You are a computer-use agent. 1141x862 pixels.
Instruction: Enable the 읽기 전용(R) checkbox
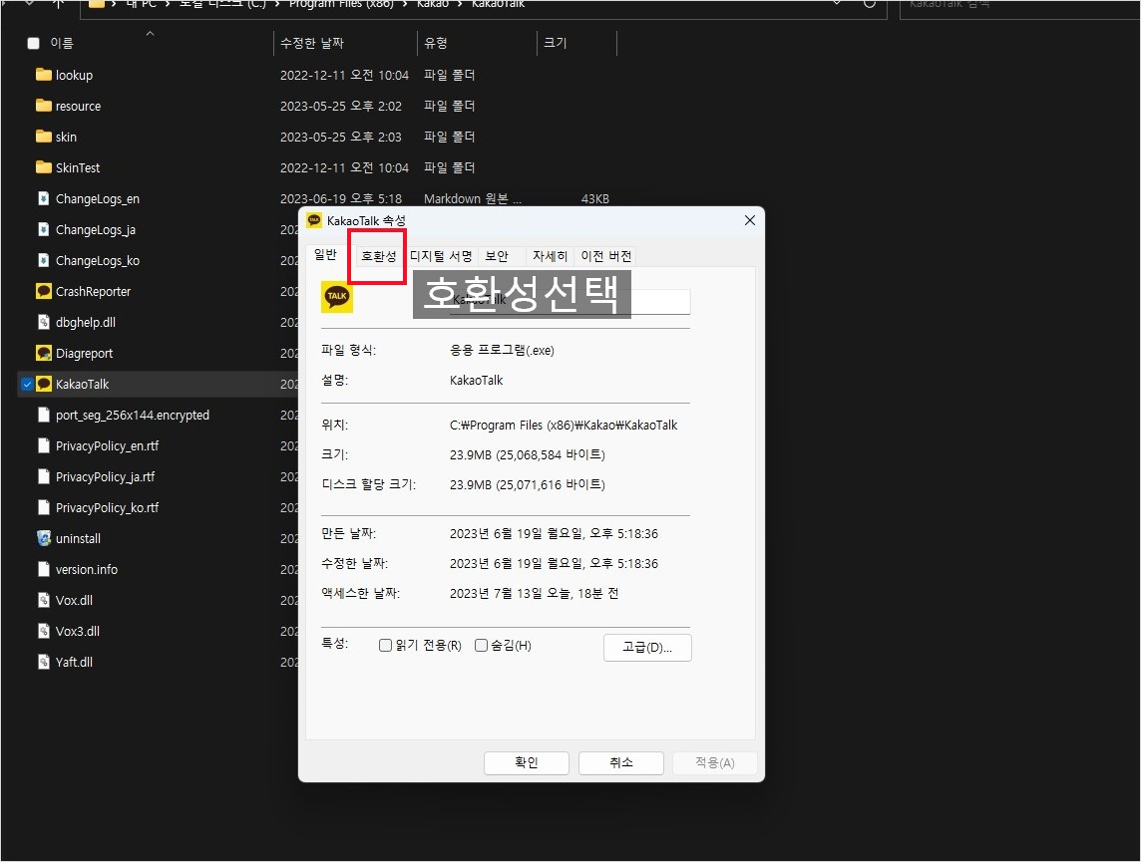386,646
